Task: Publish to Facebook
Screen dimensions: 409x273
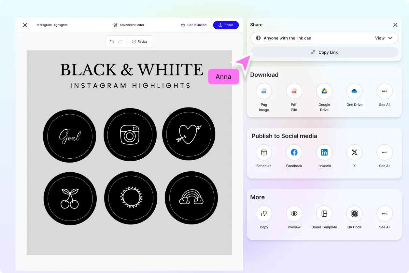Action: click(294, 152)
